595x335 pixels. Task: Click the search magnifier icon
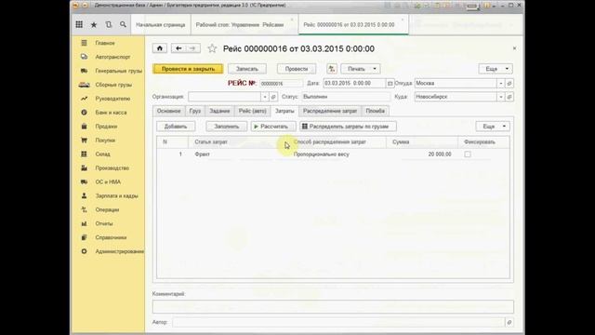tap(123, 25)
